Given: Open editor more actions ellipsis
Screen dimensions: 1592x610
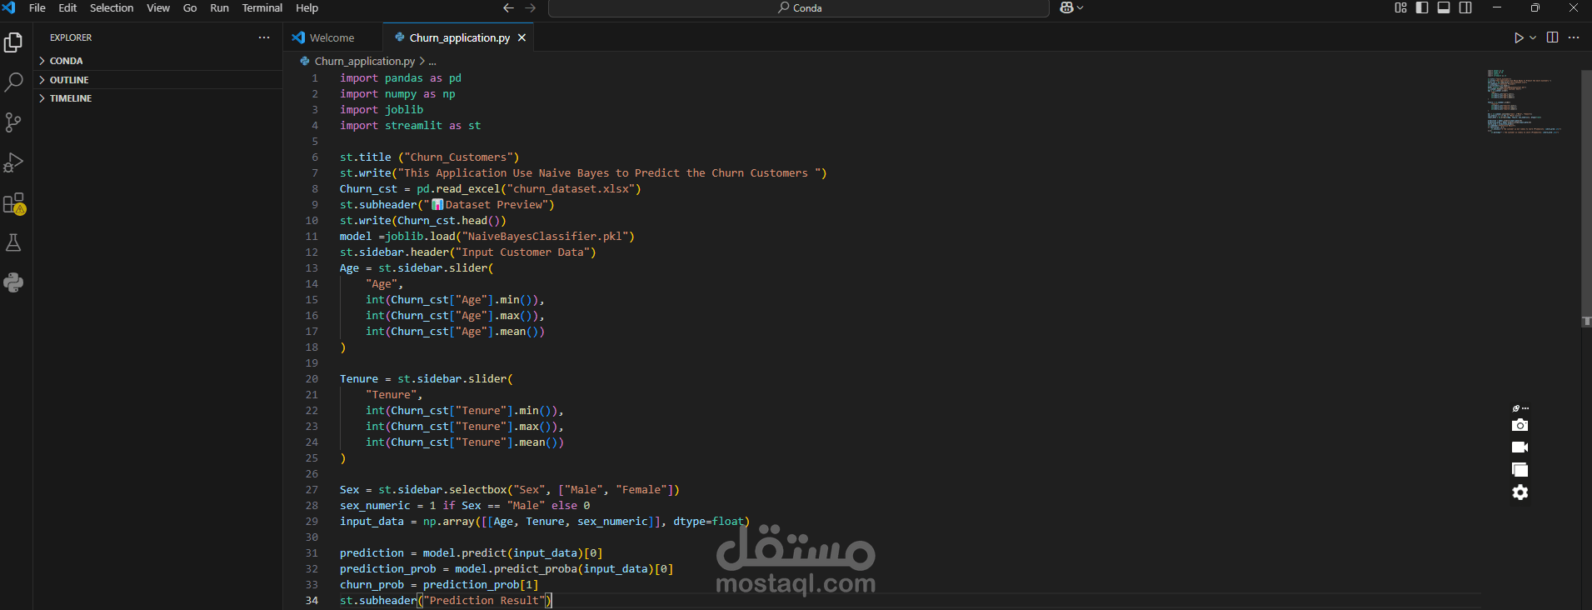Looking at the screenshot, I should pos(1574,37).
